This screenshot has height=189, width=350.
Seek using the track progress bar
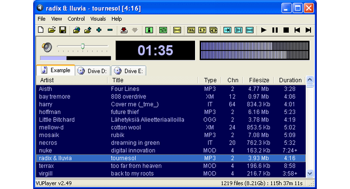click(75, 58)
